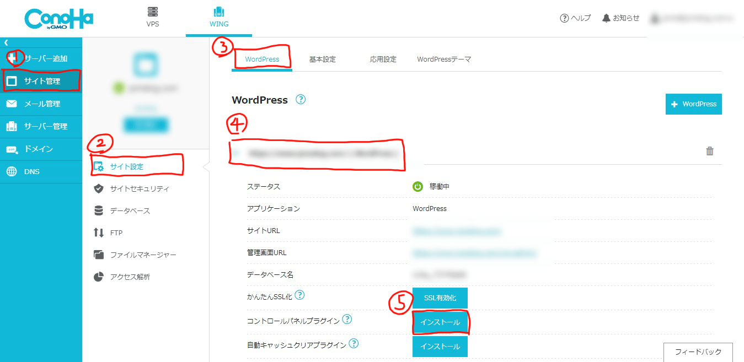744x362 pixels.
Task: Click the ファイルマネージャー folder icon
Action: click(x=99, y=255)
